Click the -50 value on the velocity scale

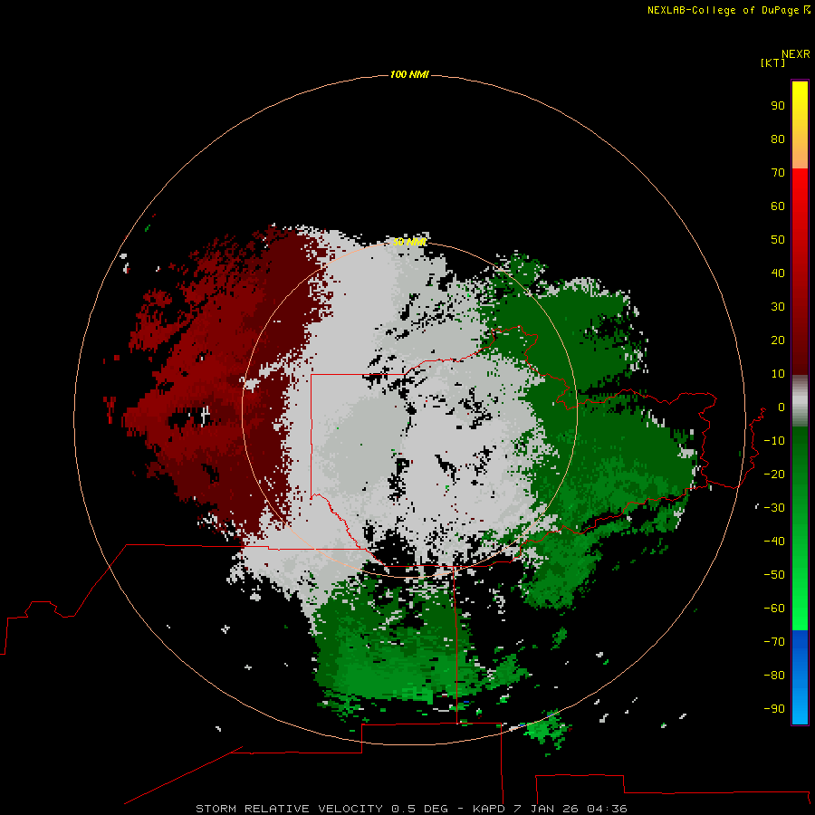(774, 575)
